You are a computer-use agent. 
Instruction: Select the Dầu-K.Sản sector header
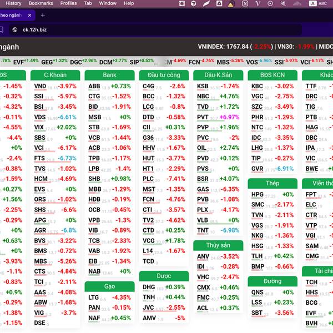point(218,75)
